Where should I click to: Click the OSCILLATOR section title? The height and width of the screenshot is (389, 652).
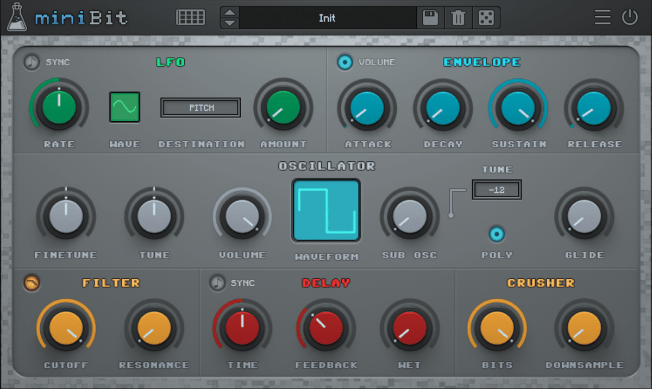[x=327, y=166]
